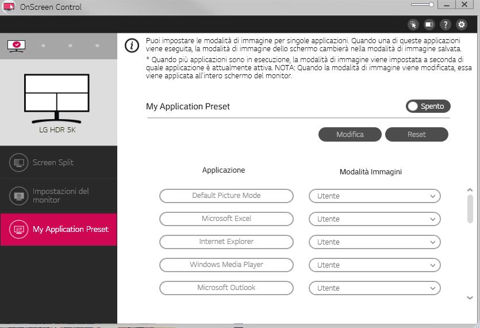This screenshot has height=328, width=480.
Task: Open picture mode dropdown for Microsoft Excel
Action: (375, 219)
